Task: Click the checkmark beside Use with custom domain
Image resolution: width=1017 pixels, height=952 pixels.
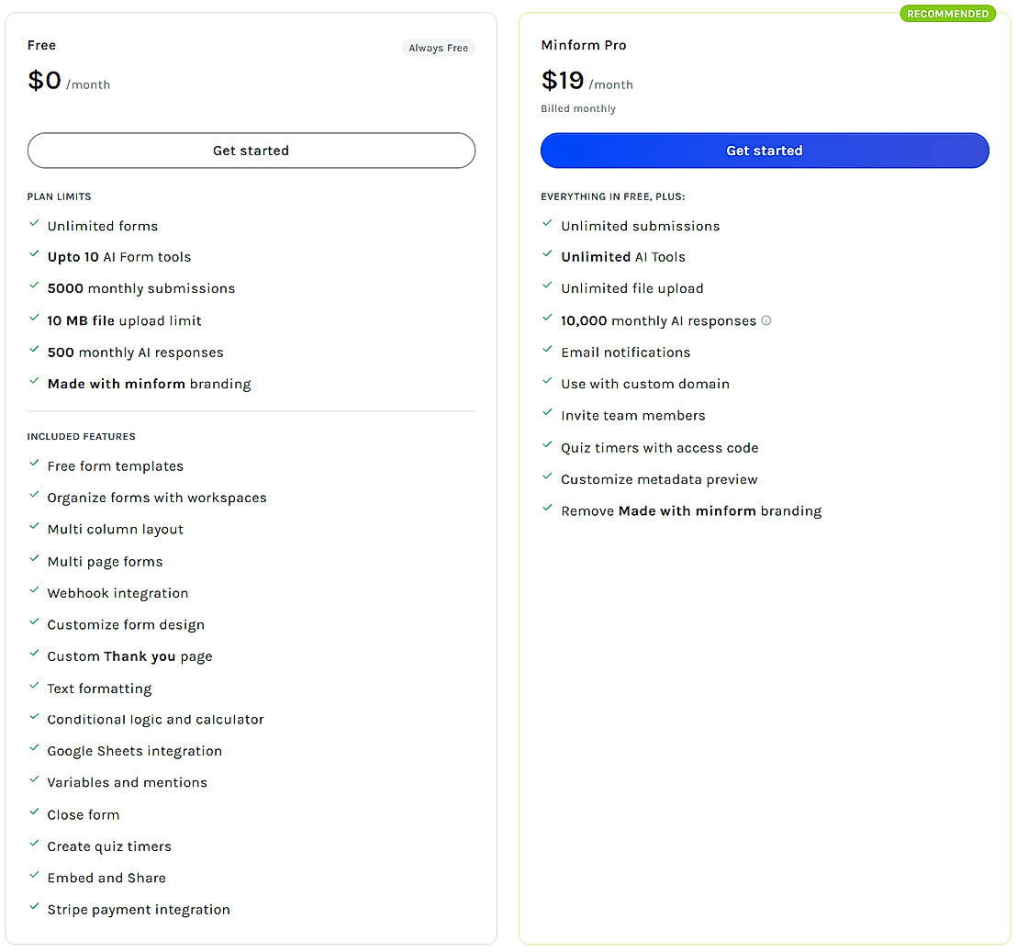Action: tap(547, 381)
